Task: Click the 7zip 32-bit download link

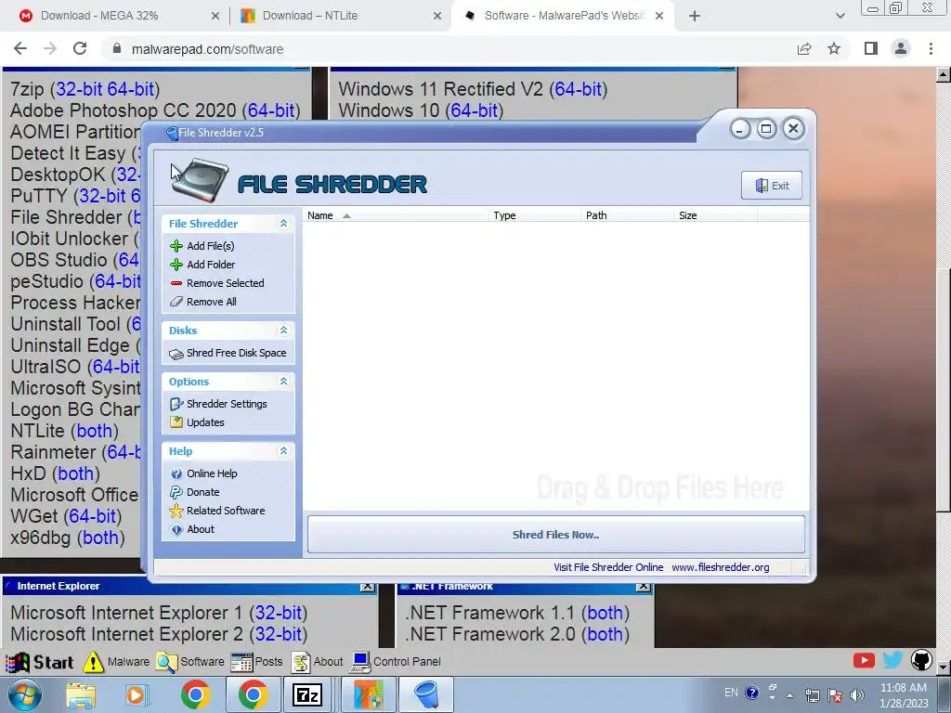Action: click(x=79, y=89)
